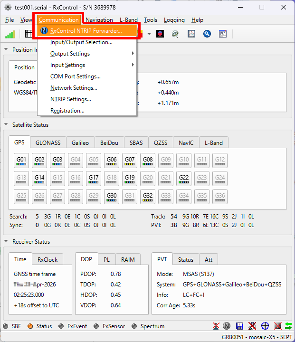Click the satellite dish toolbar icon

[175, 34]
